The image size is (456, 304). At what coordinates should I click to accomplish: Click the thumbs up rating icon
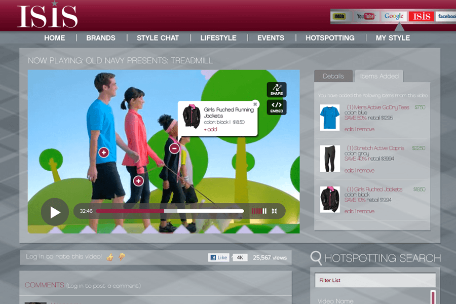click(x=110, y=257)
